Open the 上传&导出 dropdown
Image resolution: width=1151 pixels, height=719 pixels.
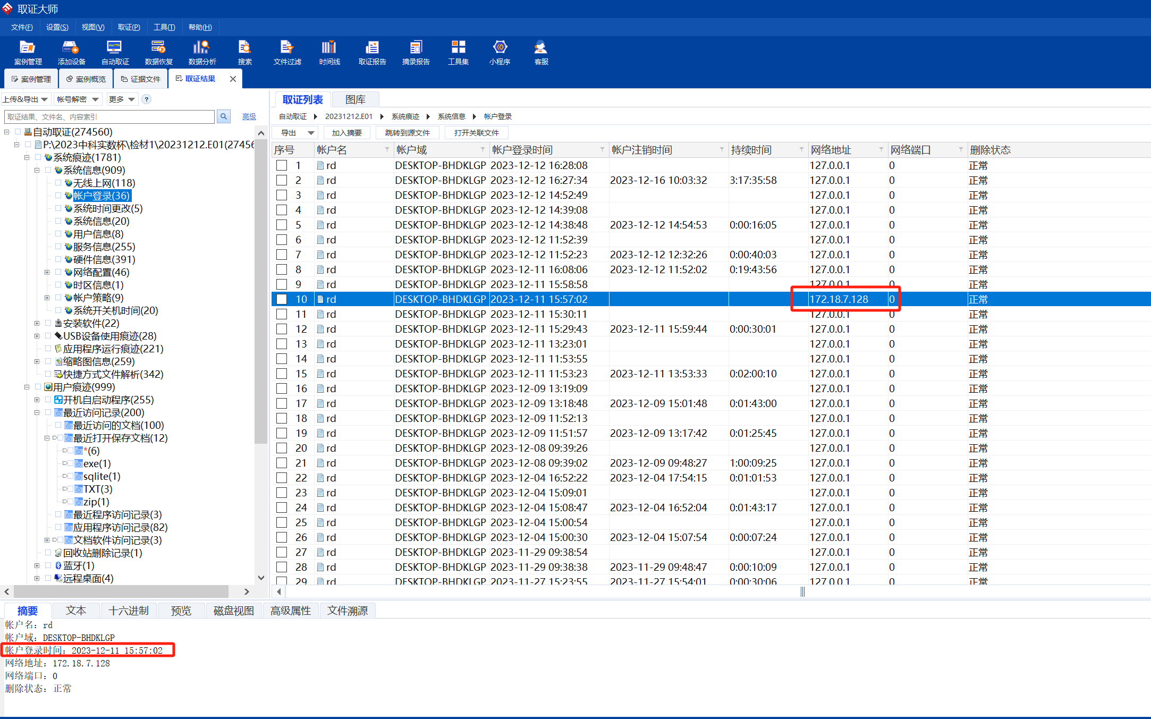(26, 99)
